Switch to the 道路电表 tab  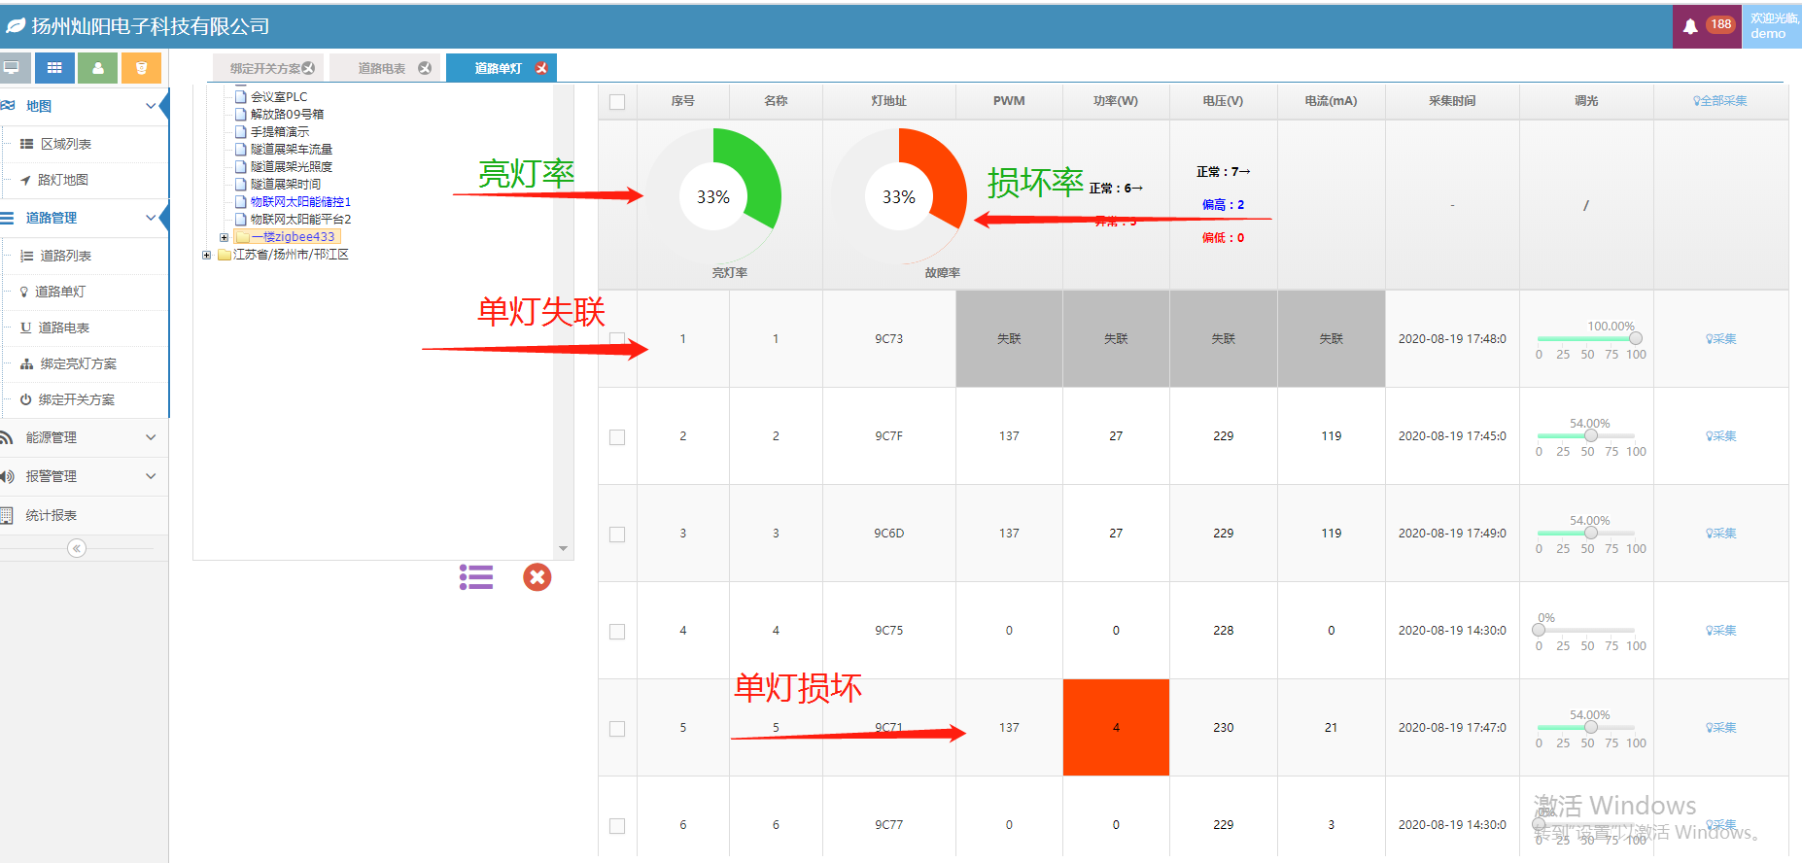(x=382, y=68)
